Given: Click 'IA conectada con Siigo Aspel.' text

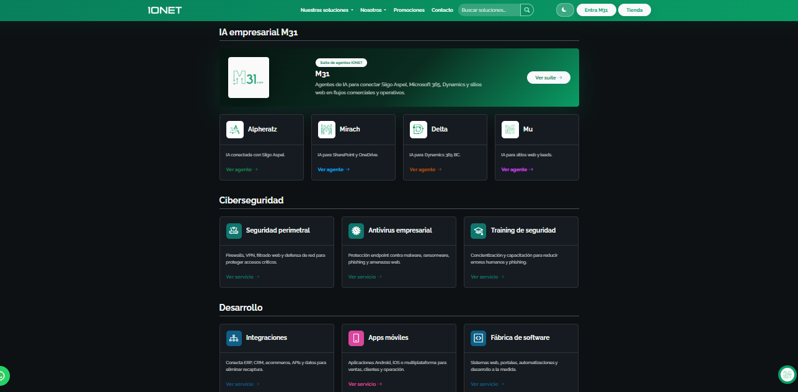Looking at the screenshot, I should 255,154.
